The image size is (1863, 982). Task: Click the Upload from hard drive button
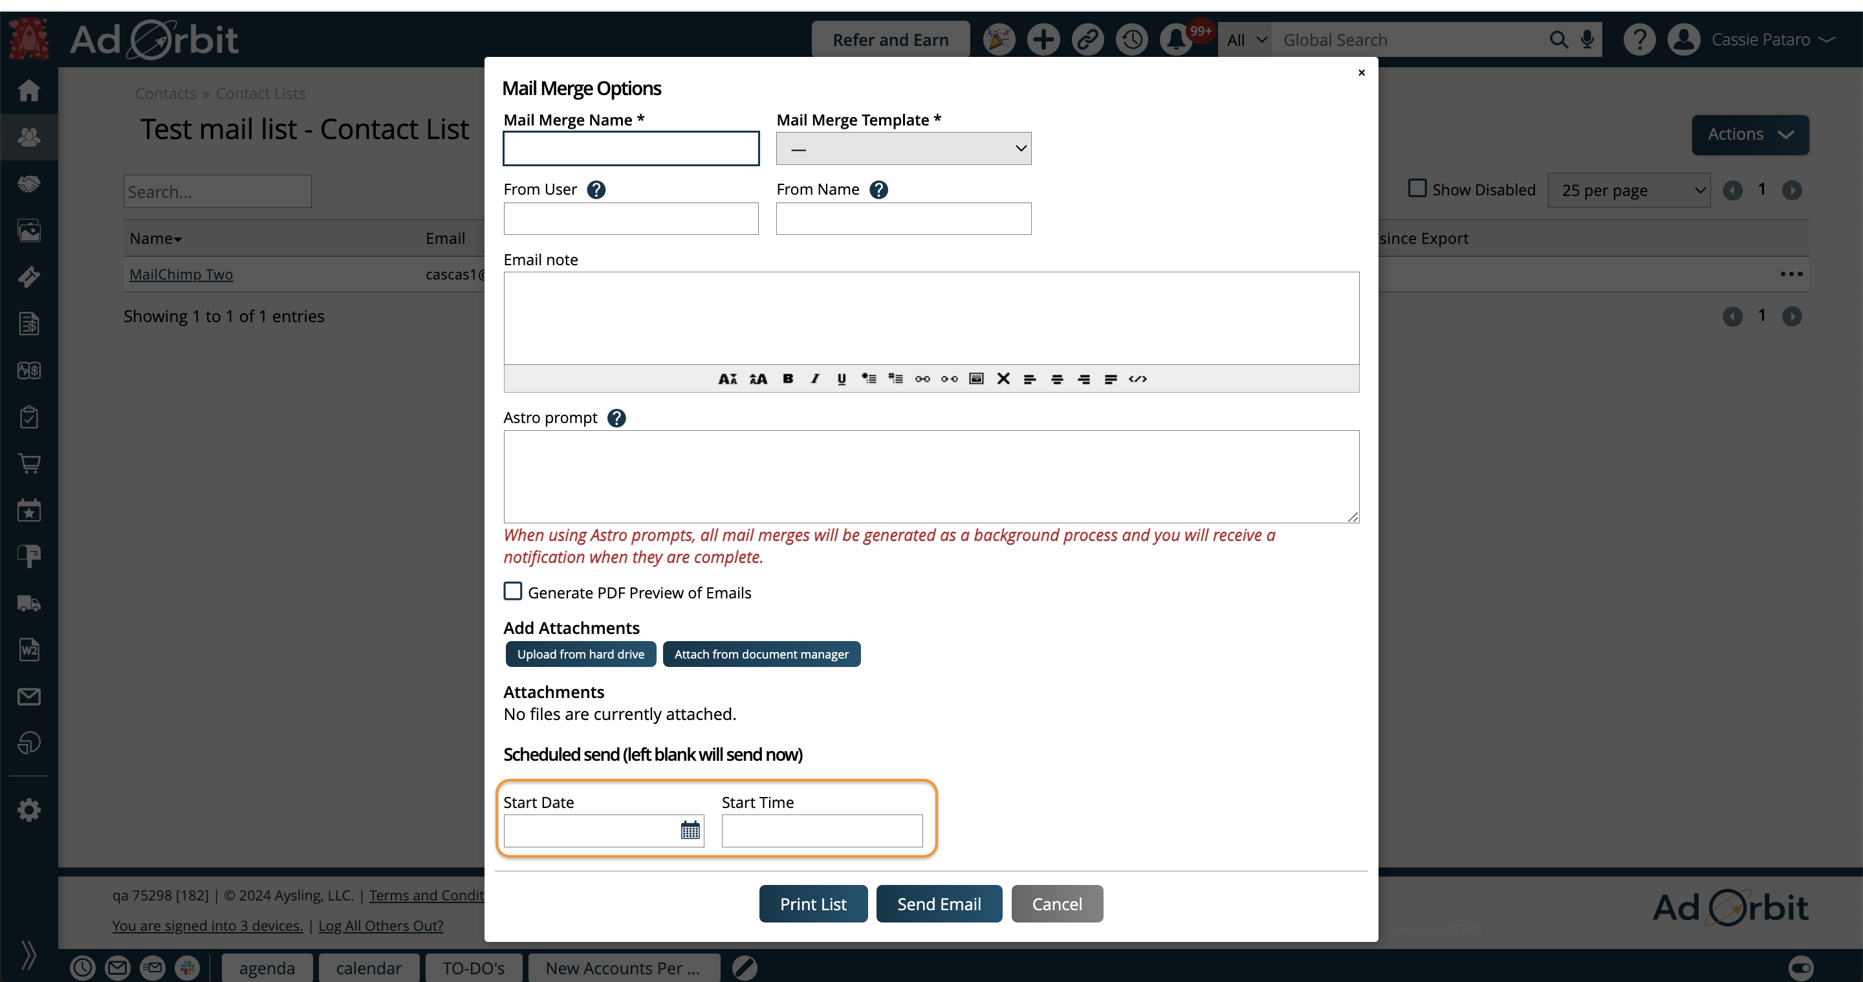tap(580, 654)
